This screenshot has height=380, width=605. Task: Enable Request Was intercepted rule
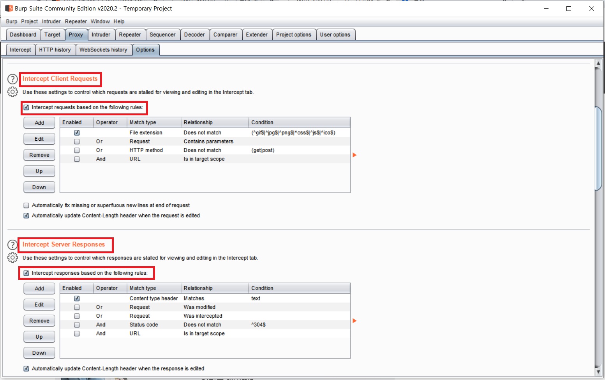point(77,316)
